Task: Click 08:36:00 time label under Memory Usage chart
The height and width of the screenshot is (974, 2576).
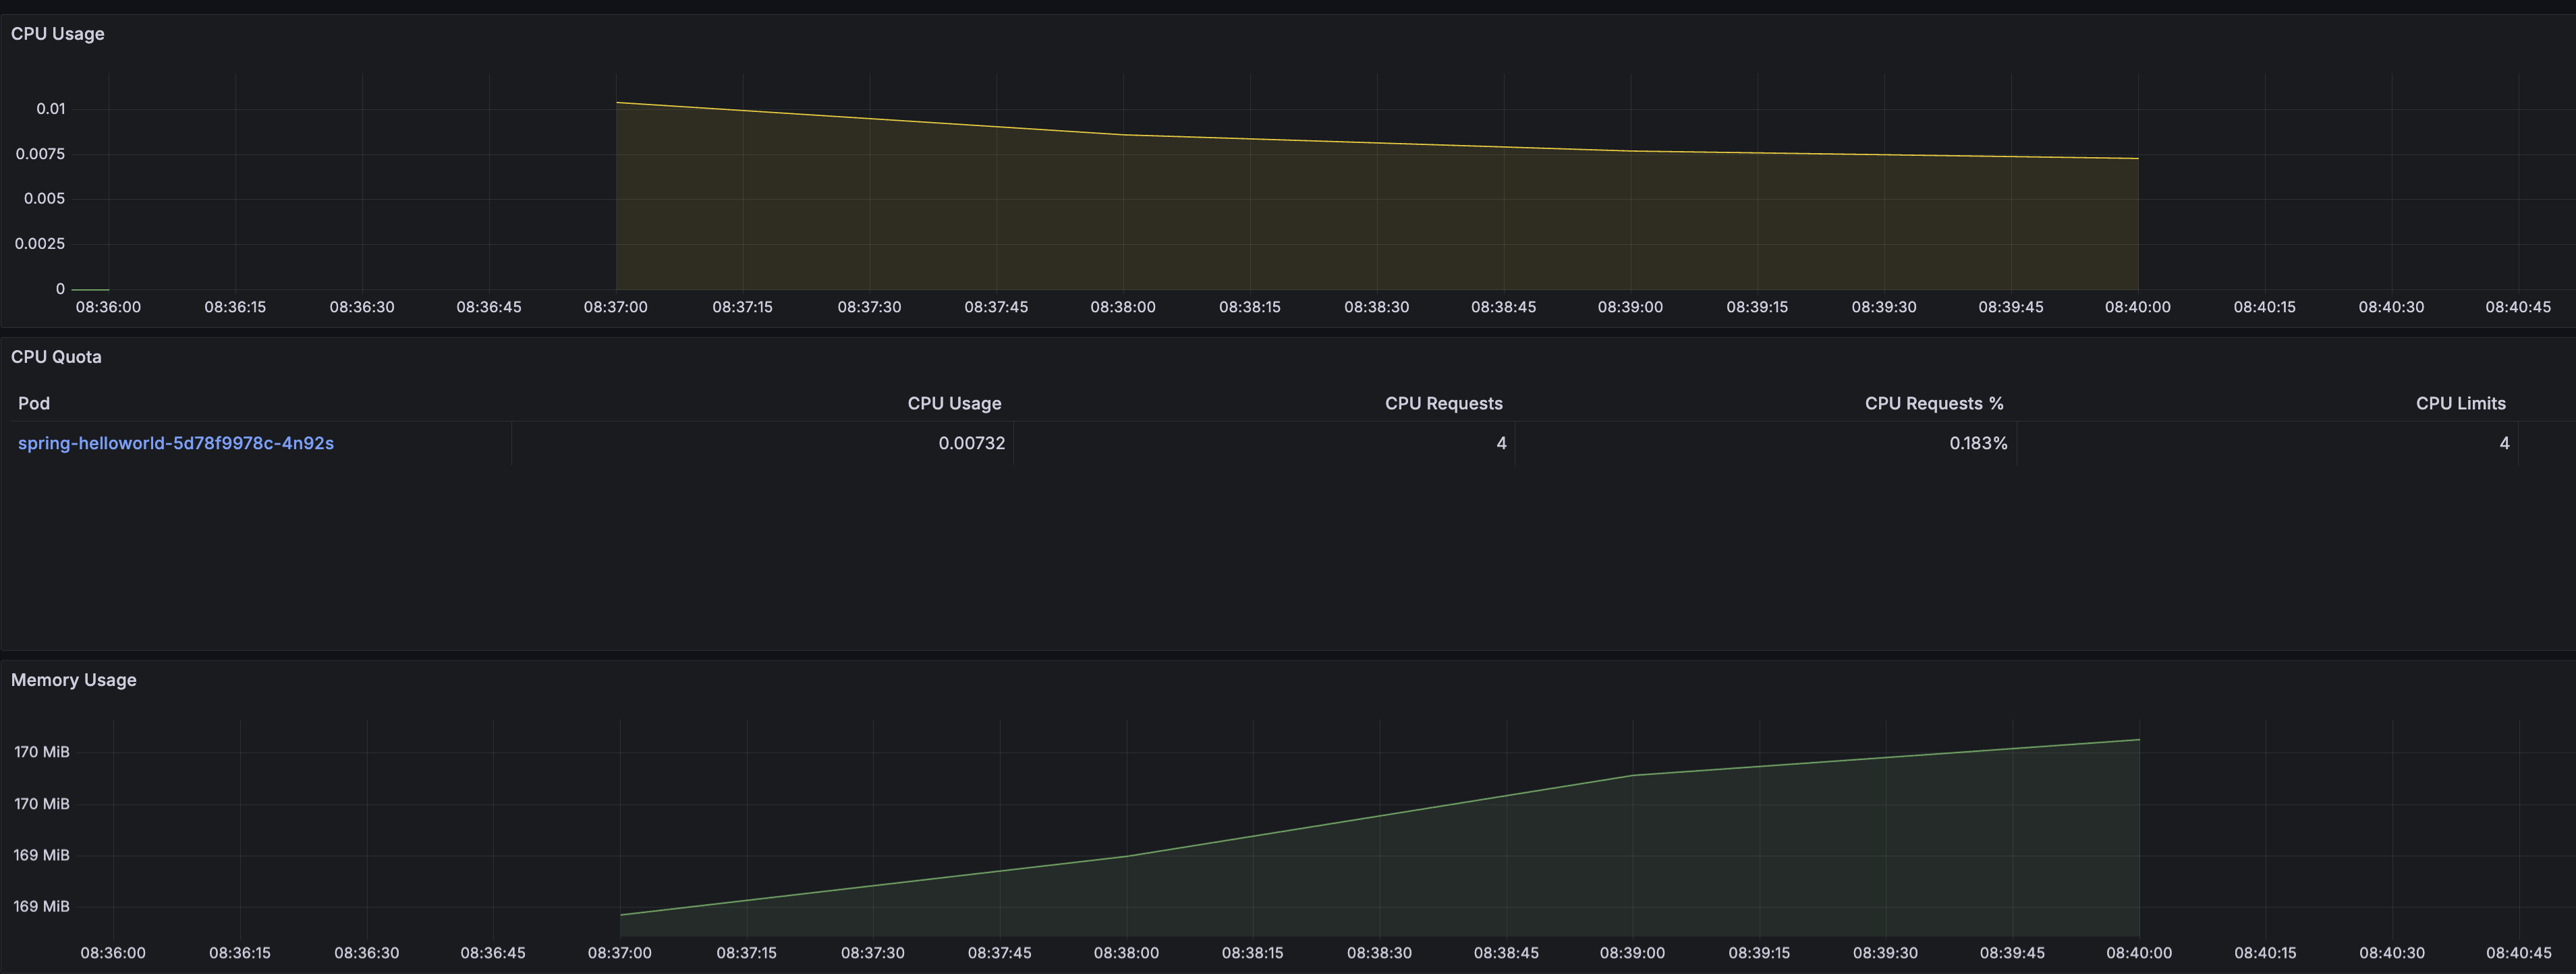Action: [113, 953]
